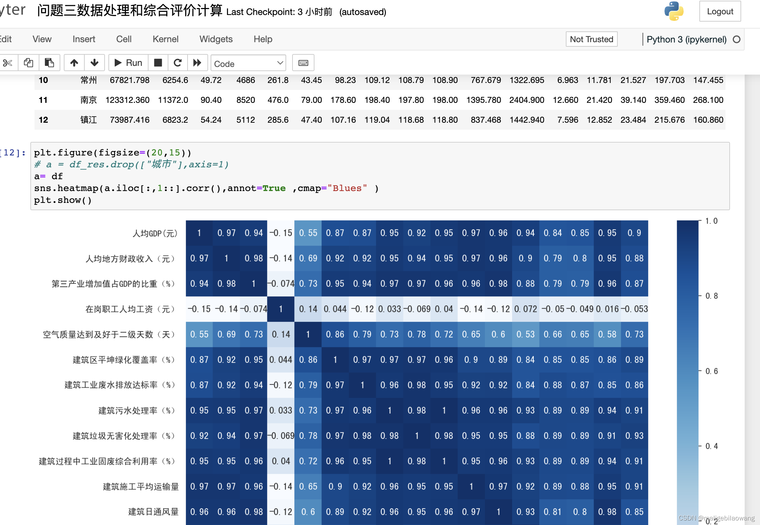Click heatmap label 建筑日通风量

click(x=153, y=512)
